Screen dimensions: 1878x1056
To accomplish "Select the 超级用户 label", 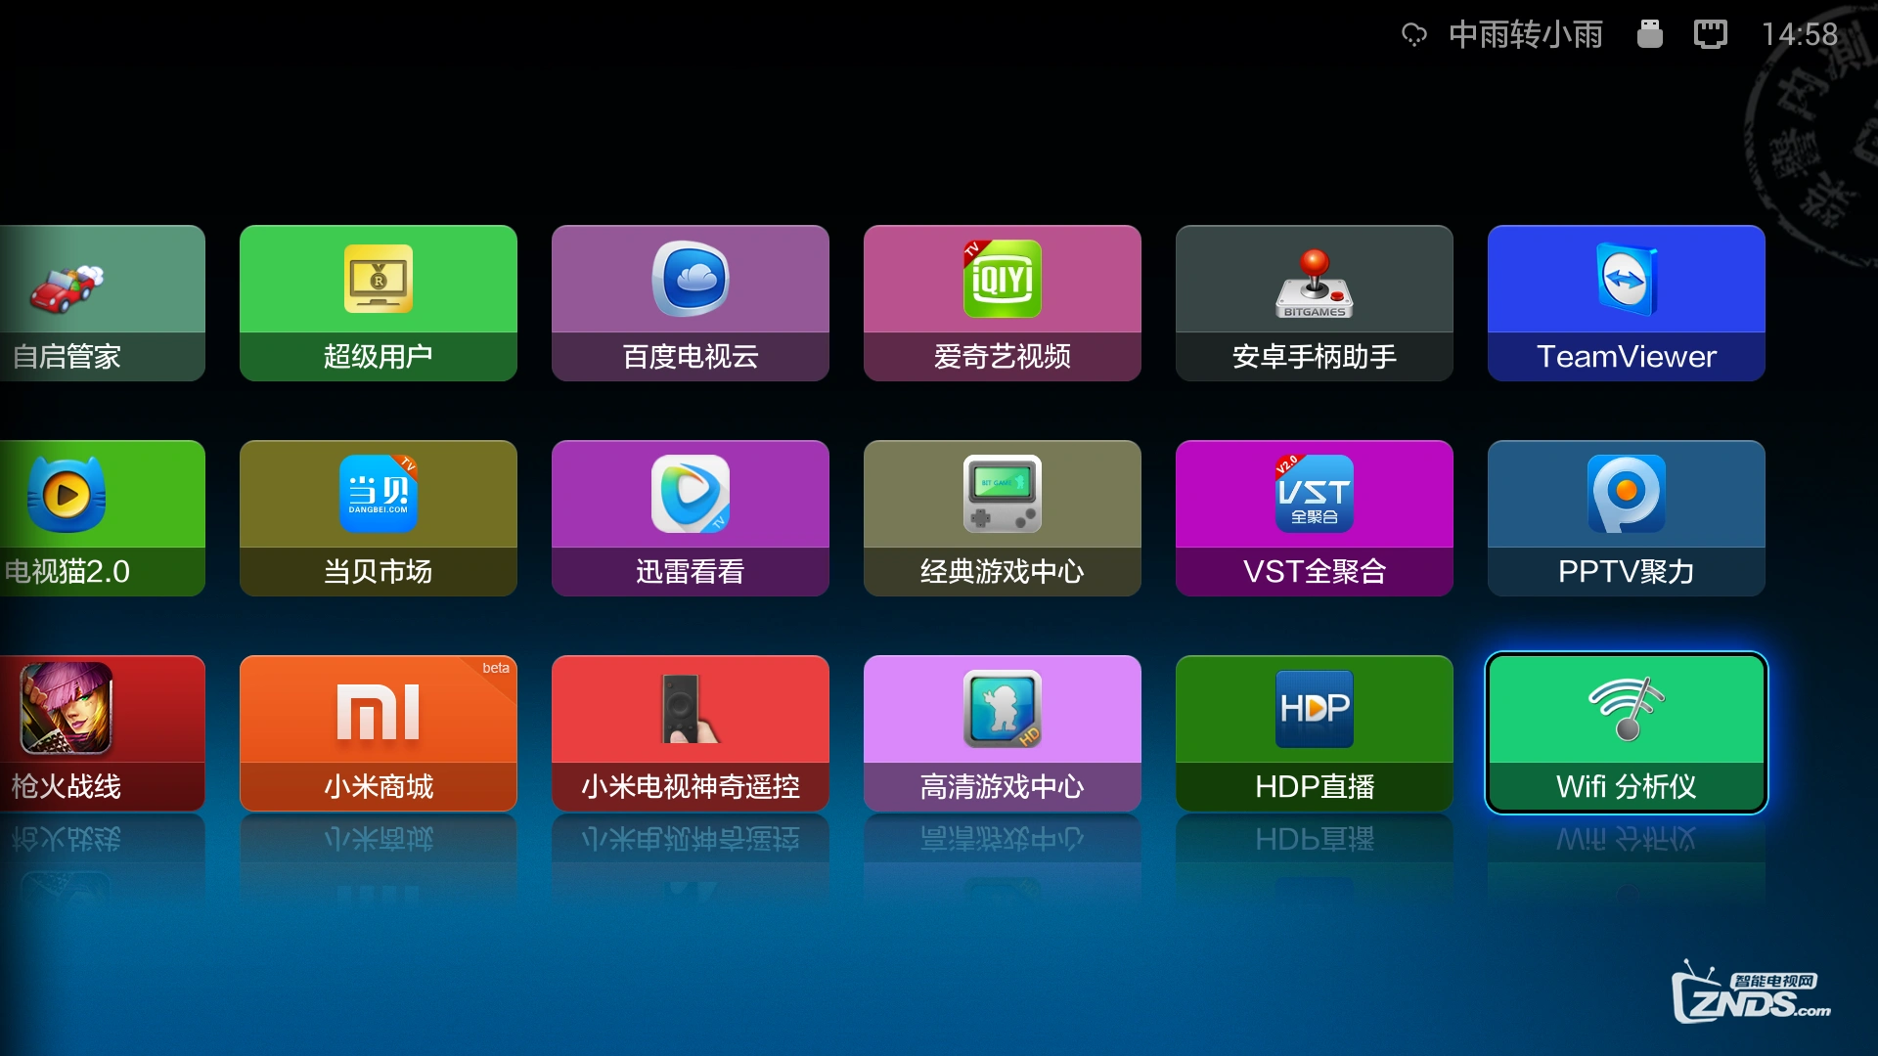I will coord(379,356).
